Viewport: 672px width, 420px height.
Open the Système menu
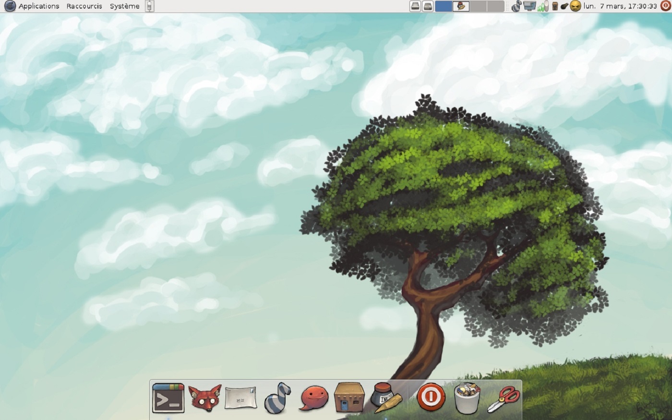pyautogui.click(x=124, y=6)
